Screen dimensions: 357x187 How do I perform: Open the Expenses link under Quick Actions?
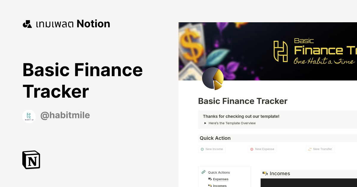pyautogui.click(x=221, y=179)
